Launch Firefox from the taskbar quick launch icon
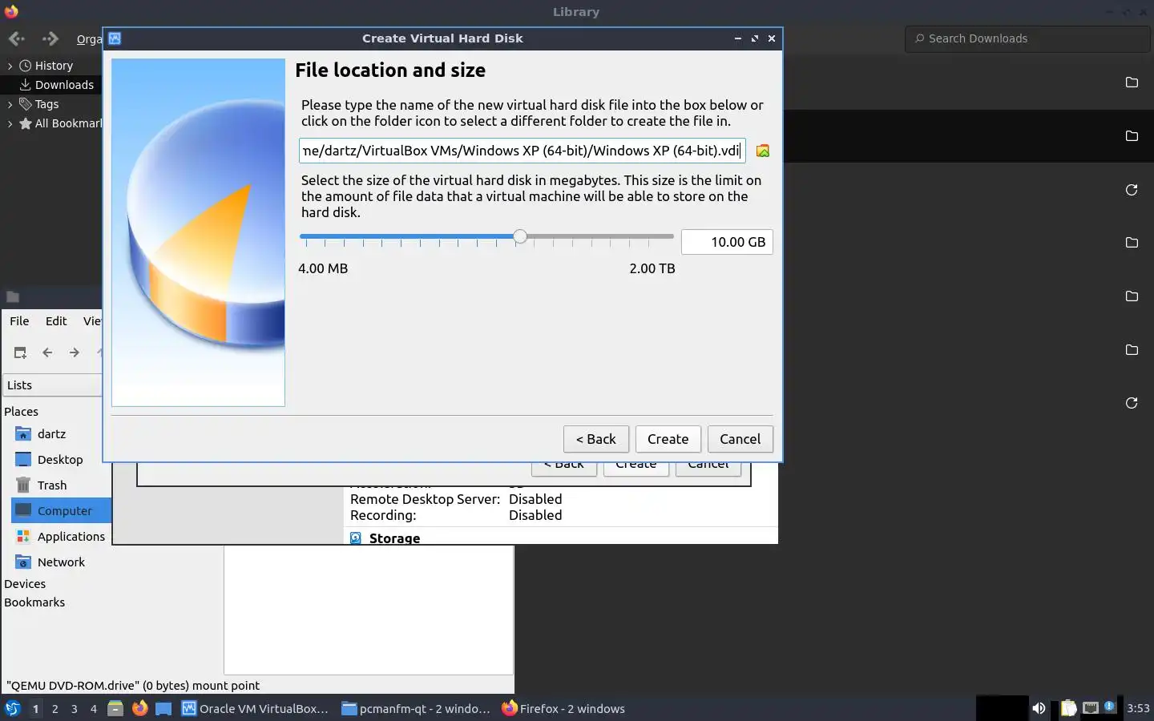Viewport: 1154px width, 721px height. pos(139,708)
